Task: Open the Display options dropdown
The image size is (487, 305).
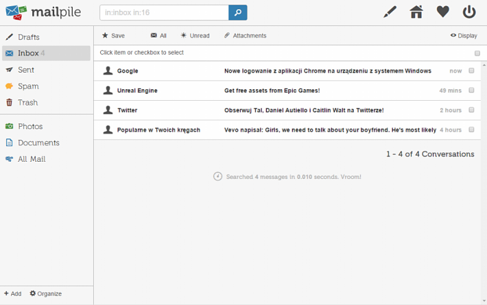Action: [464, 36]
